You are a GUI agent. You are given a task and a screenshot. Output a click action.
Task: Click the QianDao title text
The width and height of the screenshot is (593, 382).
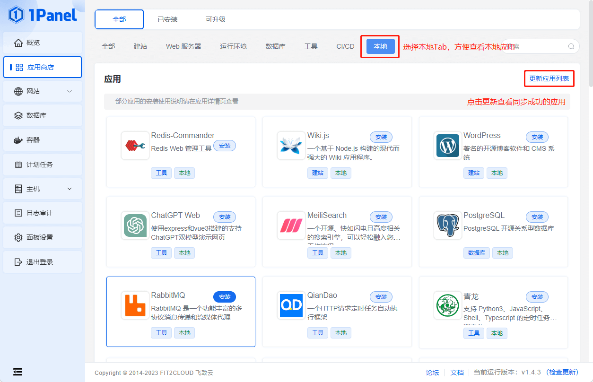[x=323, y=295]
